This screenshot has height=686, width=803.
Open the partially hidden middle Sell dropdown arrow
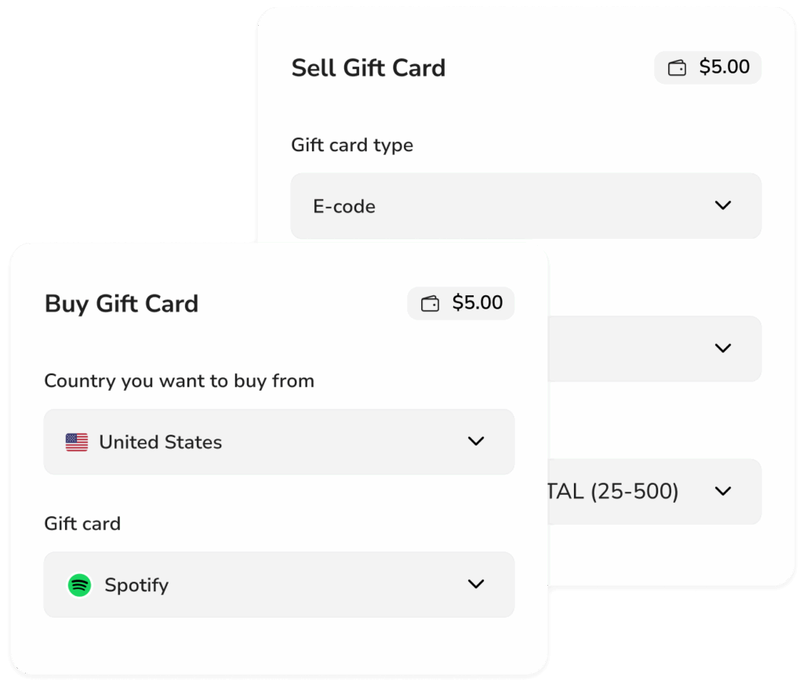click(x=723, y=348)
